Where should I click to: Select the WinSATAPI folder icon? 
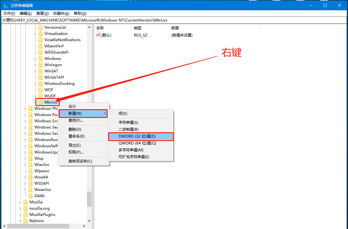[x=40, y=77]
